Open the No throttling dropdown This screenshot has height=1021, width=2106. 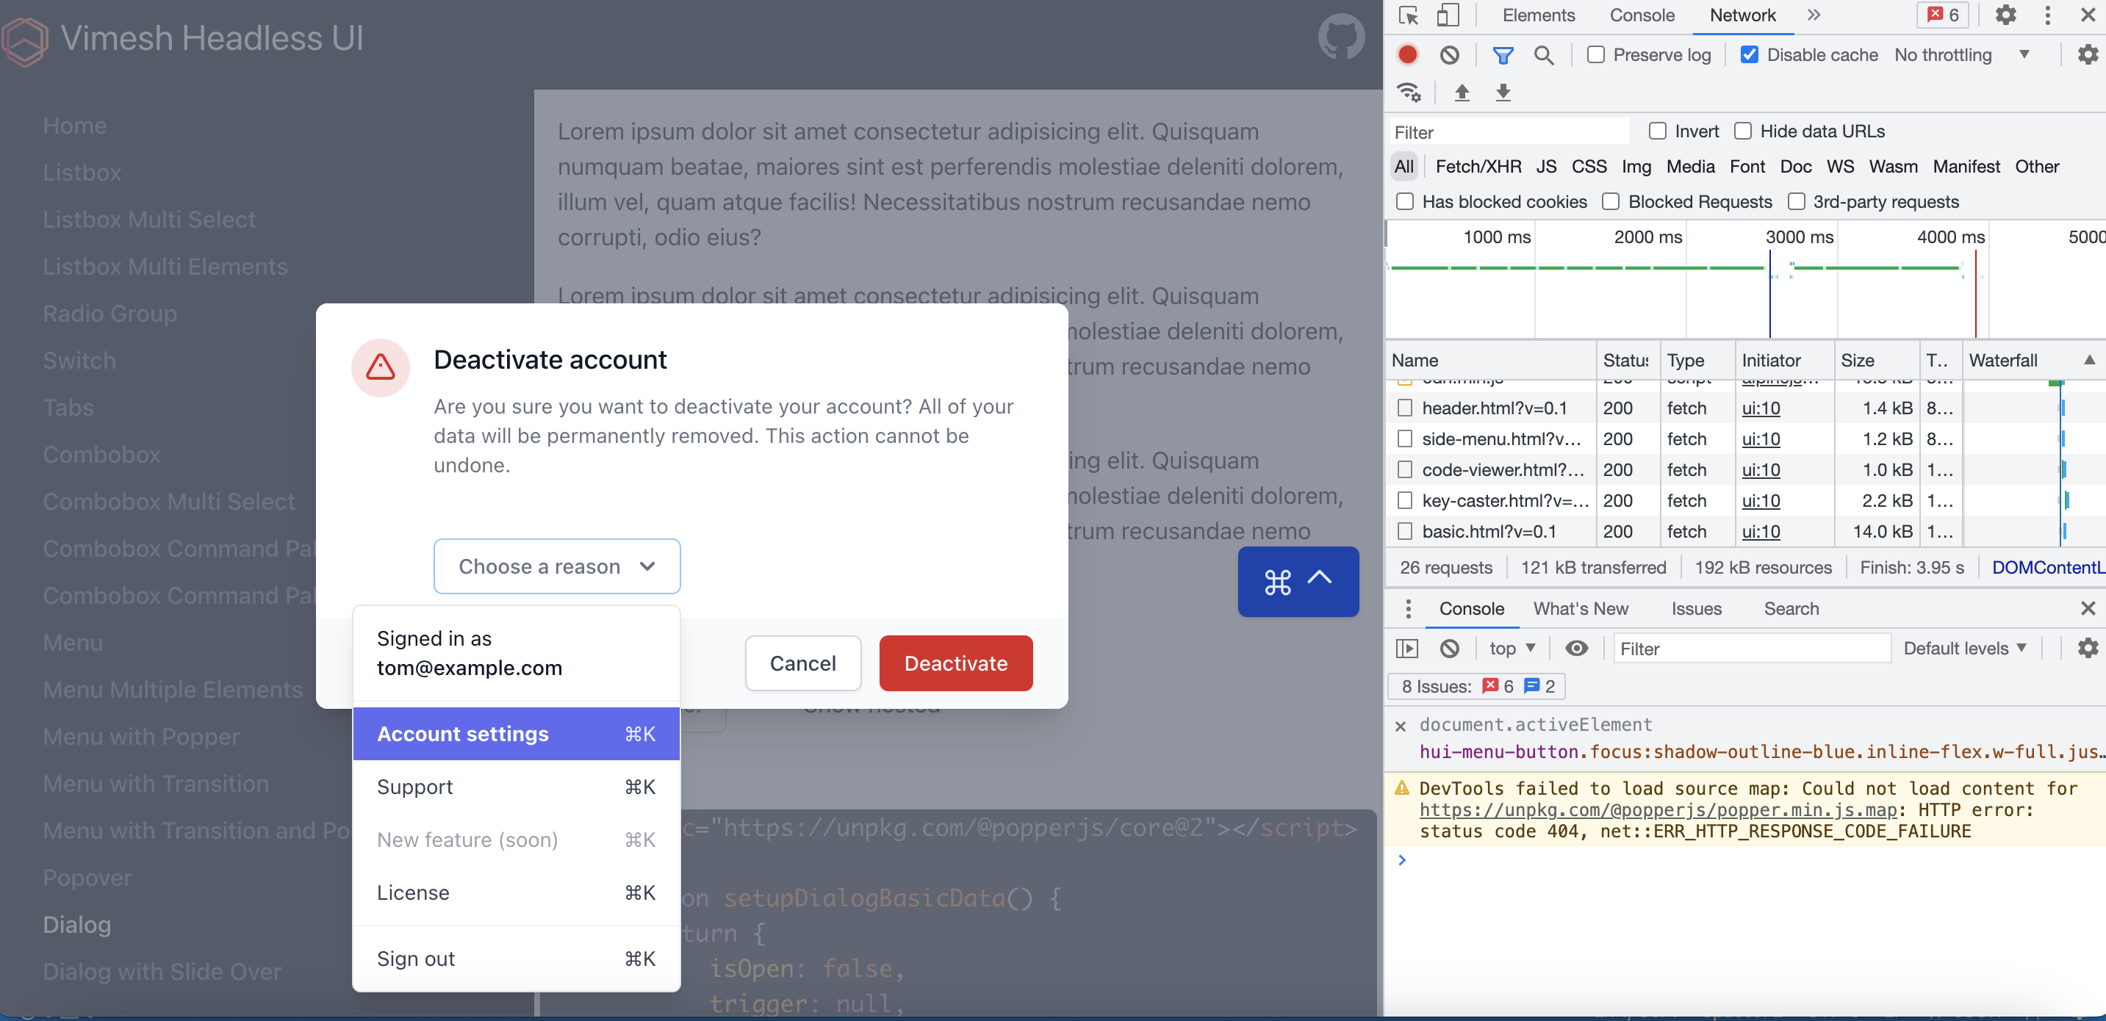[x=1961, y=55]
